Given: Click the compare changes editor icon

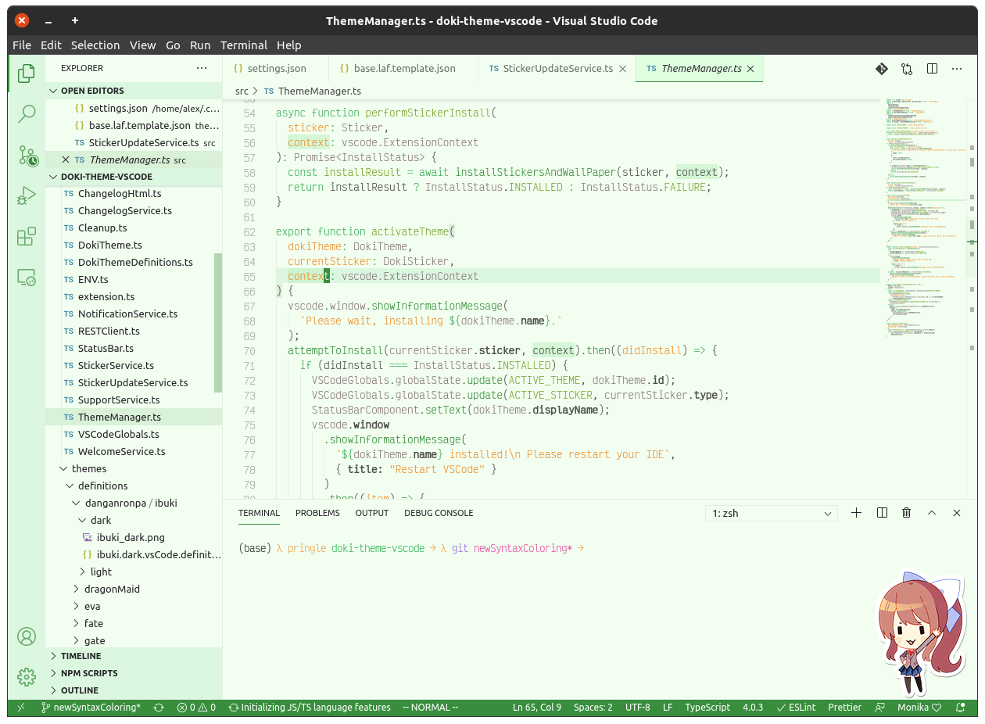Looking at the screenshot, I should pyautogui.click(x=907, y=69).
